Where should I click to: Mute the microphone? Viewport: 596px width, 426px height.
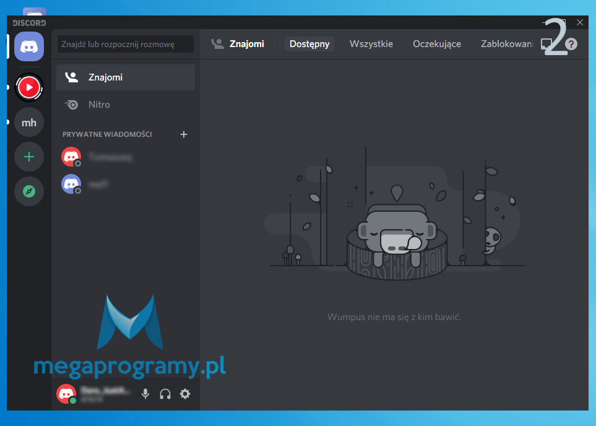(145, 394)
